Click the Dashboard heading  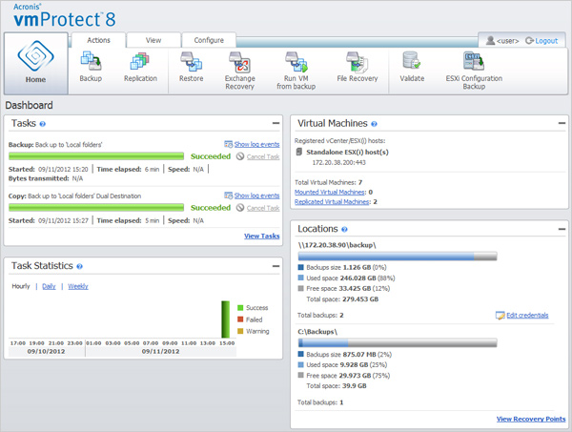[29, 106]
